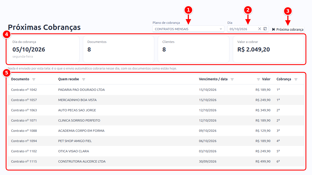Select row Contrato nº 1042

pyautogui.click(x=156, y=90)
